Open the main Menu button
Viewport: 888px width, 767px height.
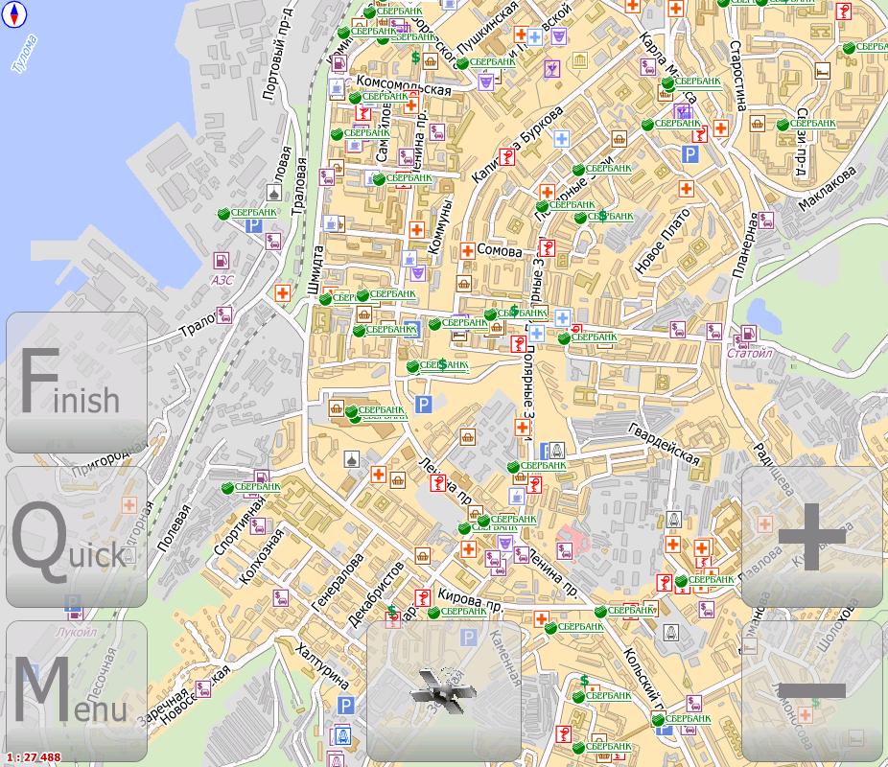(77, 691)
